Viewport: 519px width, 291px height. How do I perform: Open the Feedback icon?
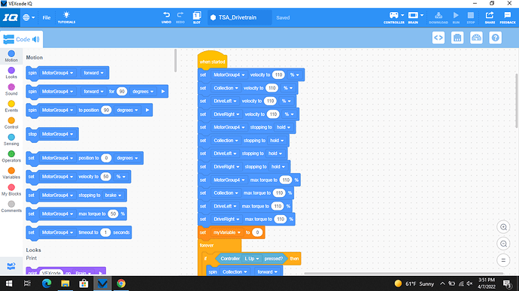click(508, 17)
